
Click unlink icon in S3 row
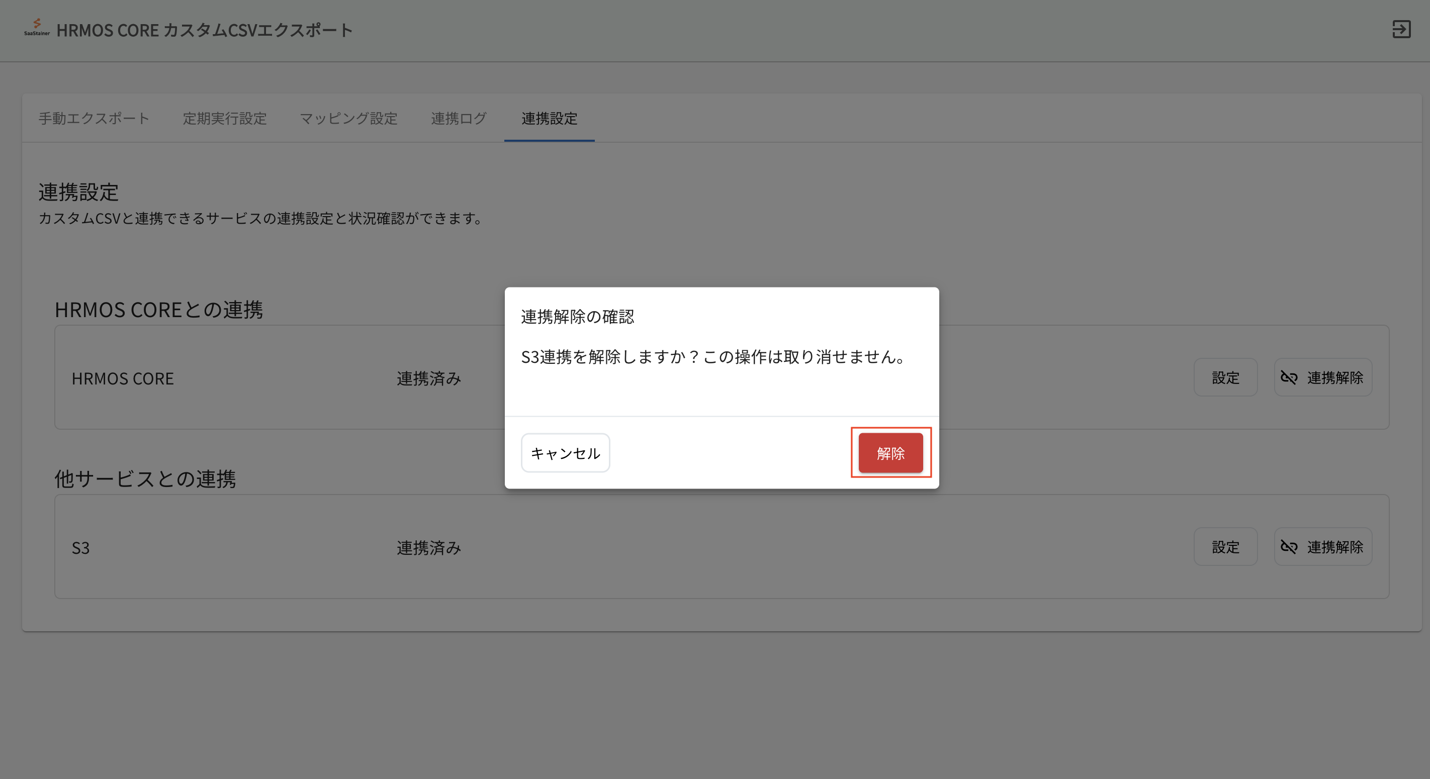click(1288, 547)
